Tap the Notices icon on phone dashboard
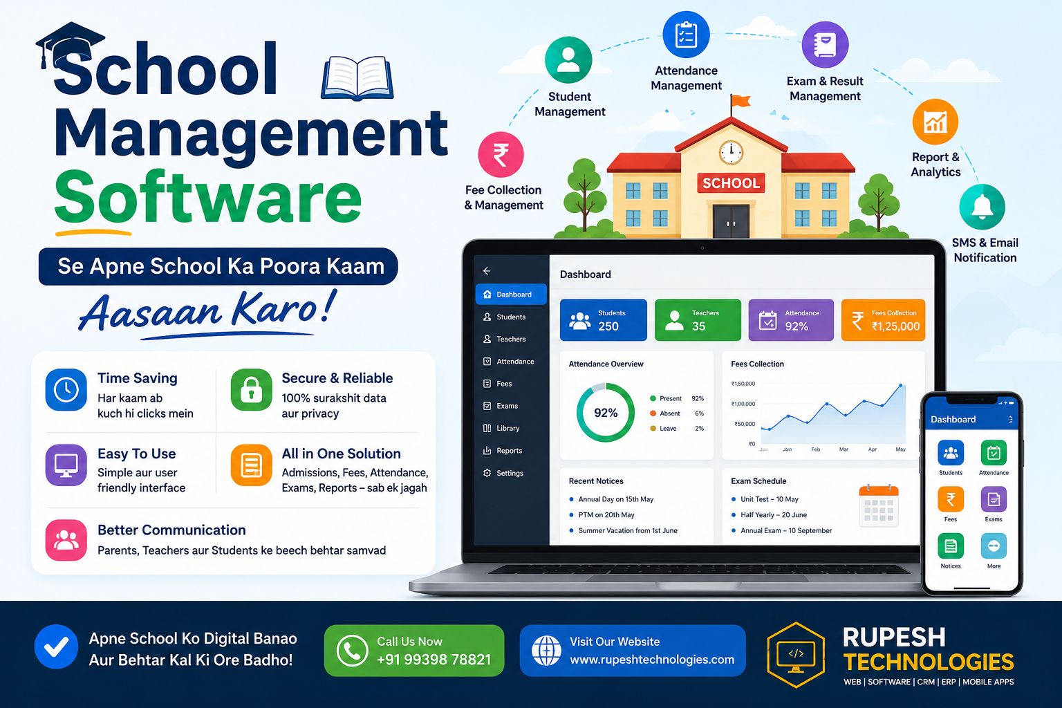The width and height of the screenshot is (1062, 708). coord(951,546)
